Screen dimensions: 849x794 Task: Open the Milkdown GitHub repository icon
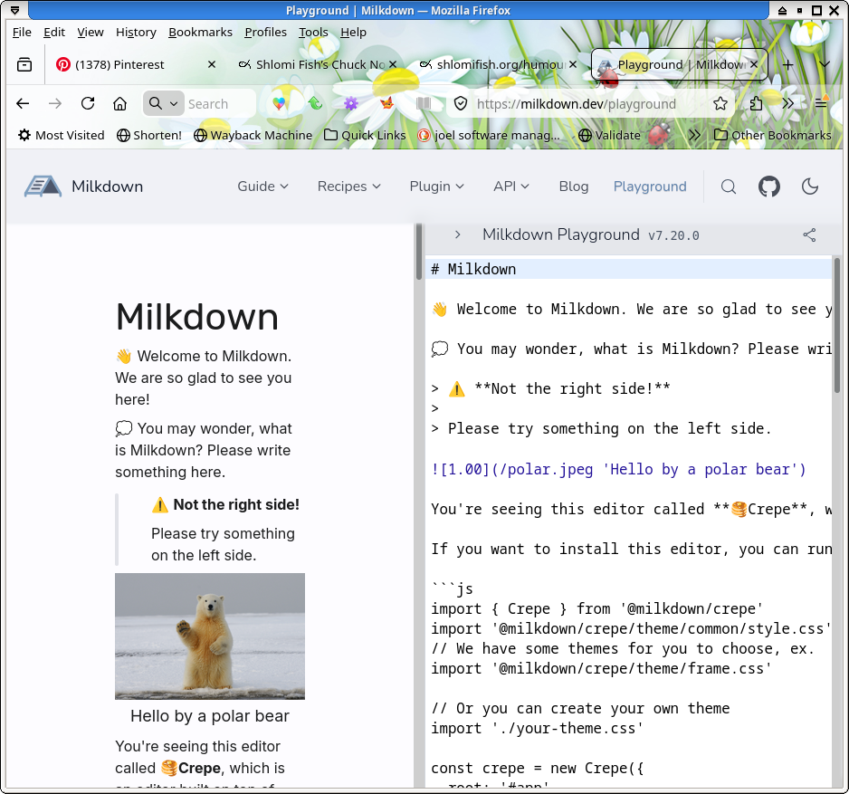coord(768,187)
